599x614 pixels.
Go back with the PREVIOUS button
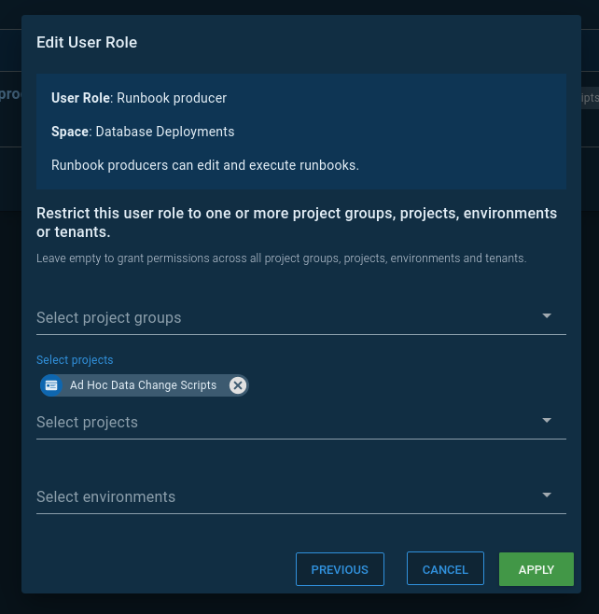click(x=340, y=569)
